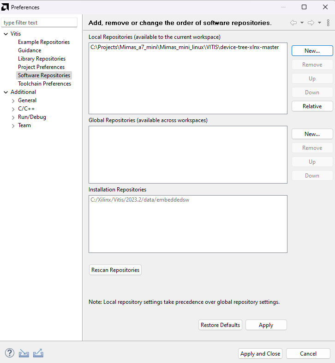Open the three-dot view menu icon
Viewport: 335px width, 363px height.
pyautogui.click(x=328, y=23)
